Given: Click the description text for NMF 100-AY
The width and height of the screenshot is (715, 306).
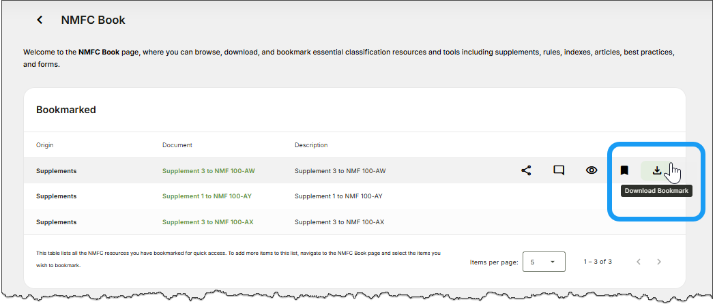Looking at the screenshot, I should (x=338, y=196).
